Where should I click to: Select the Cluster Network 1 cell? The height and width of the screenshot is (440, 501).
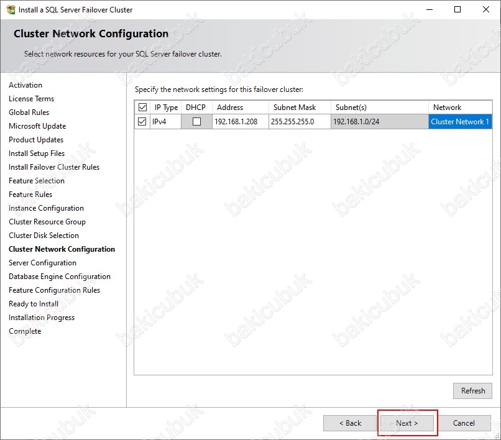(x=460, y=121)
